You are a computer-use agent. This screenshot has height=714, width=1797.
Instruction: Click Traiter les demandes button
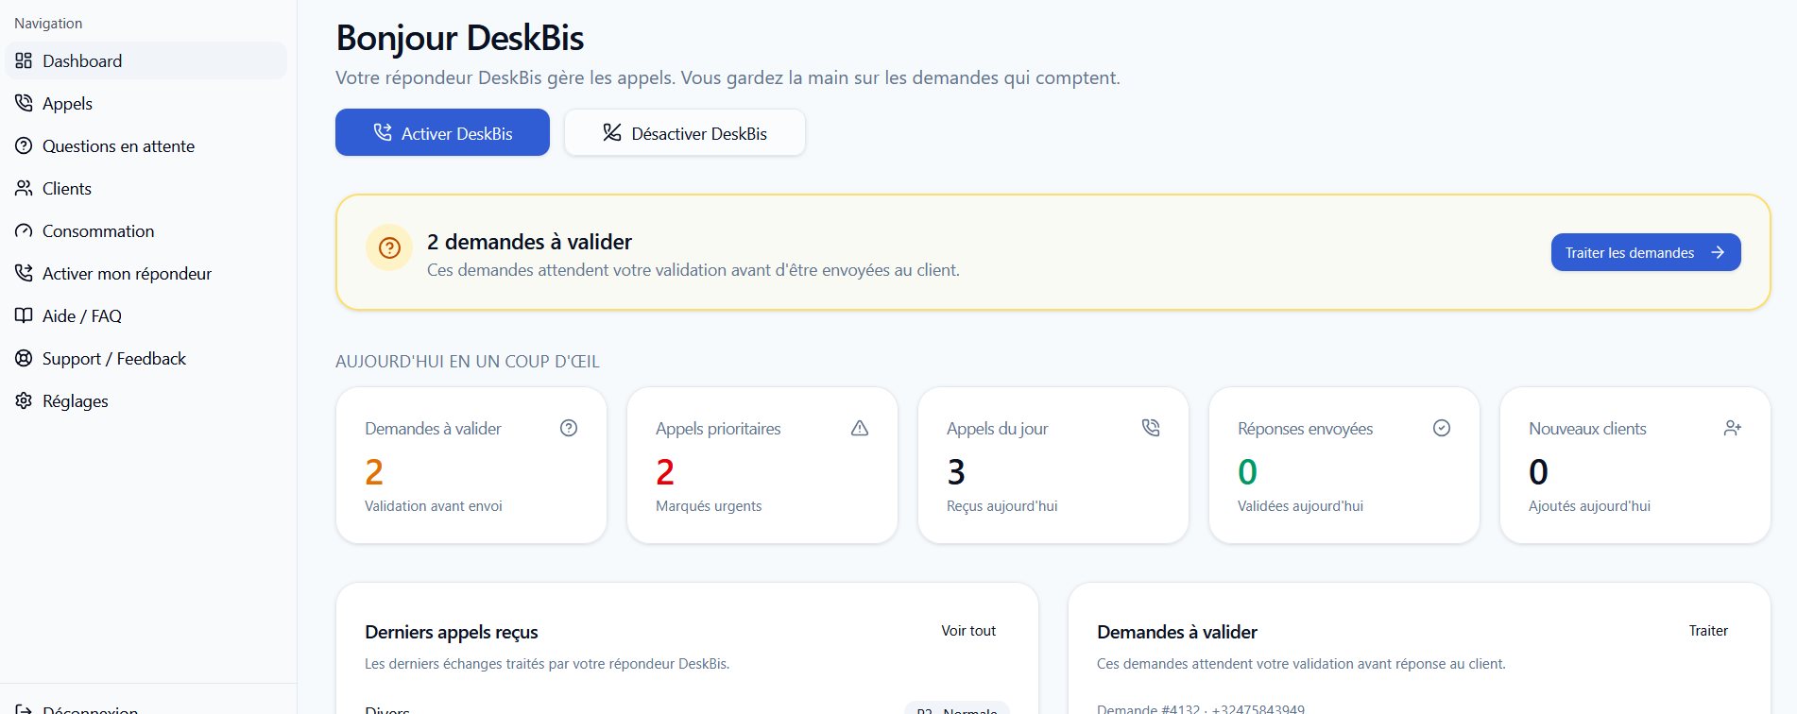[x=1646, y=252]
